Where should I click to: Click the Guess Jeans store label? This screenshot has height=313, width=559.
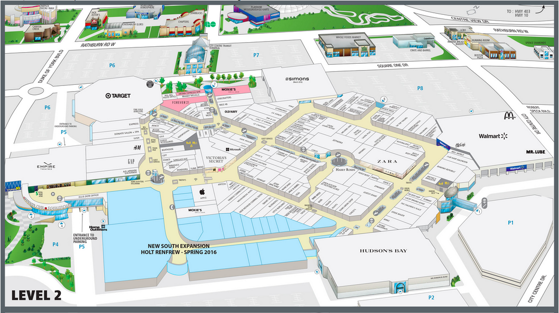pyautogui.click(x=370, y=193)
